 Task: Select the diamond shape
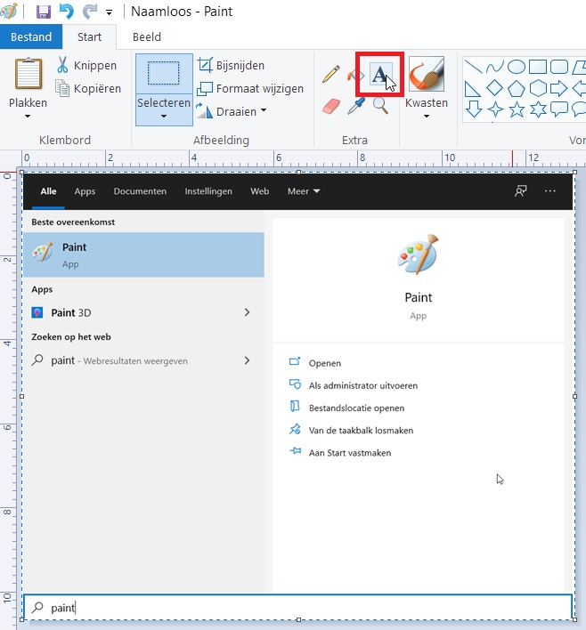click(495, 88)
